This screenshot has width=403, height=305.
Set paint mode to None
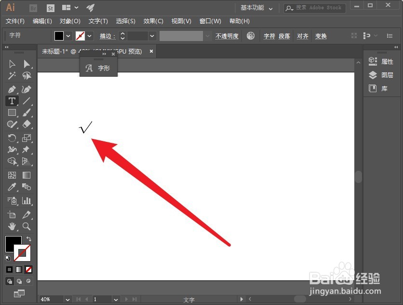[28, 269]
